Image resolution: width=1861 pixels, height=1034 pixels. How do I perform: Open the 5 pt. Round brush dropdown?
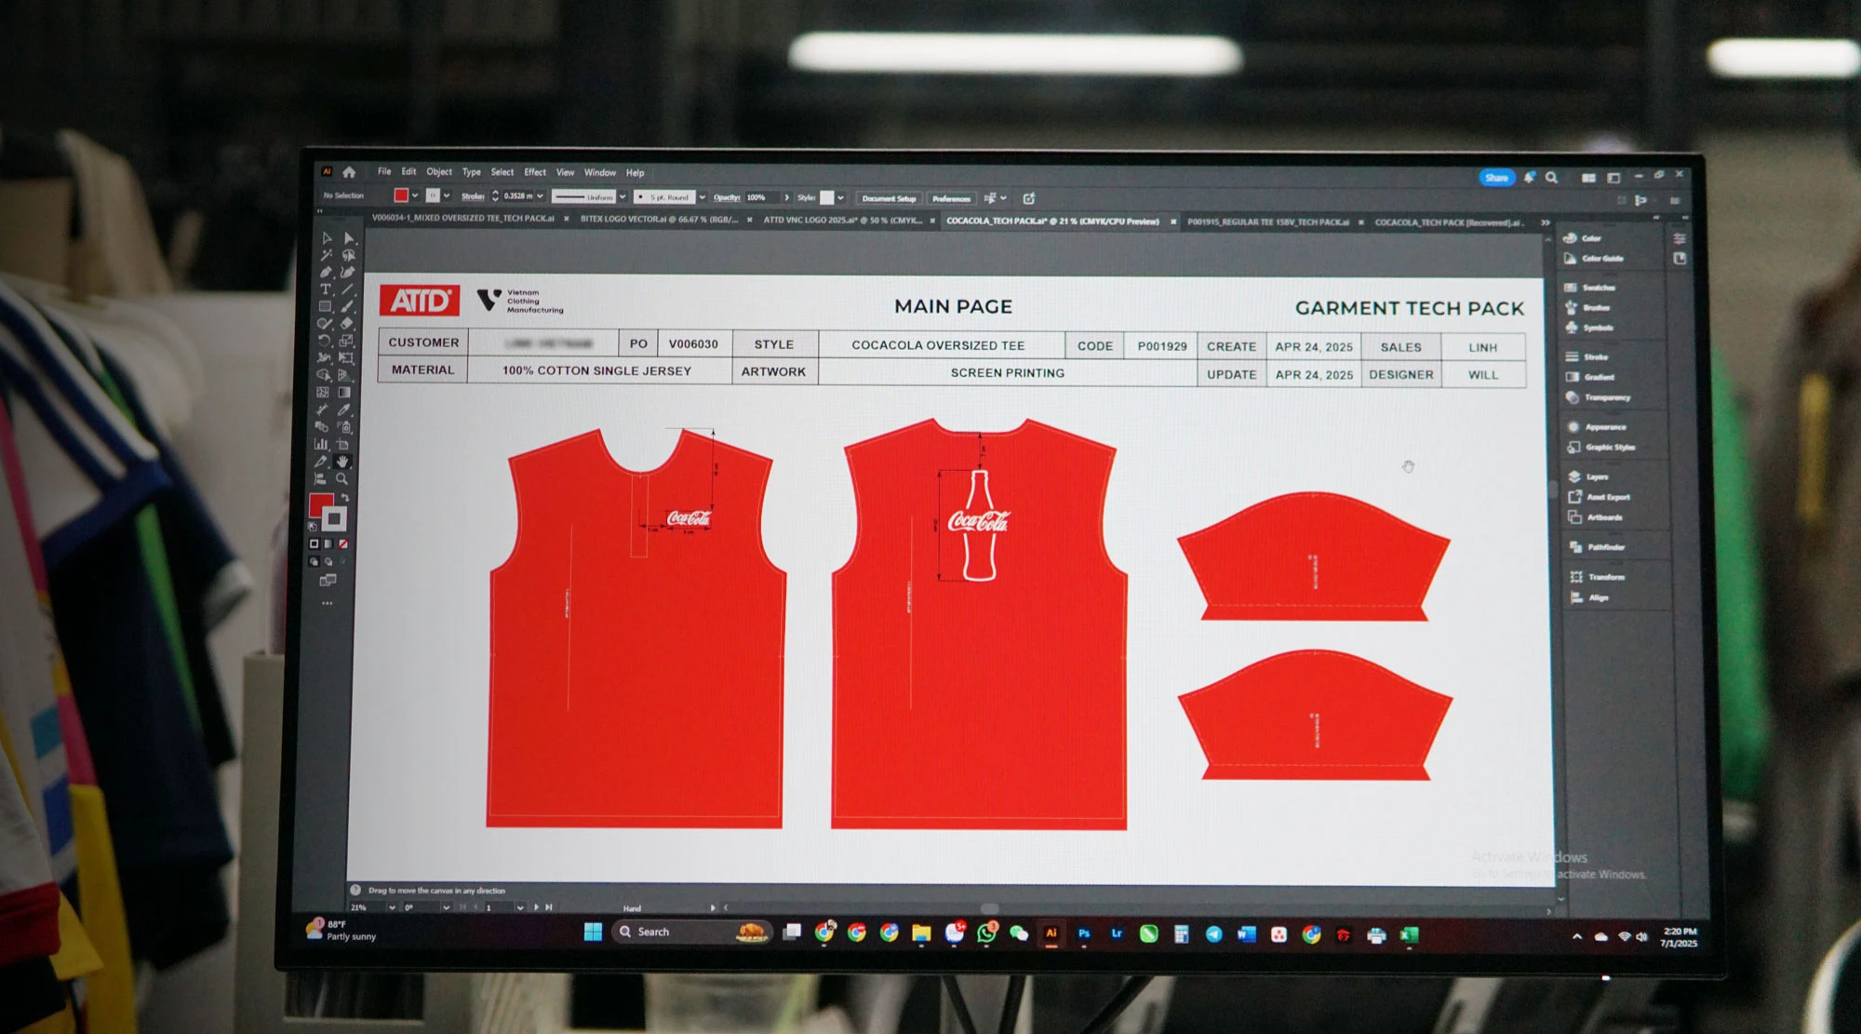point(703,197)
